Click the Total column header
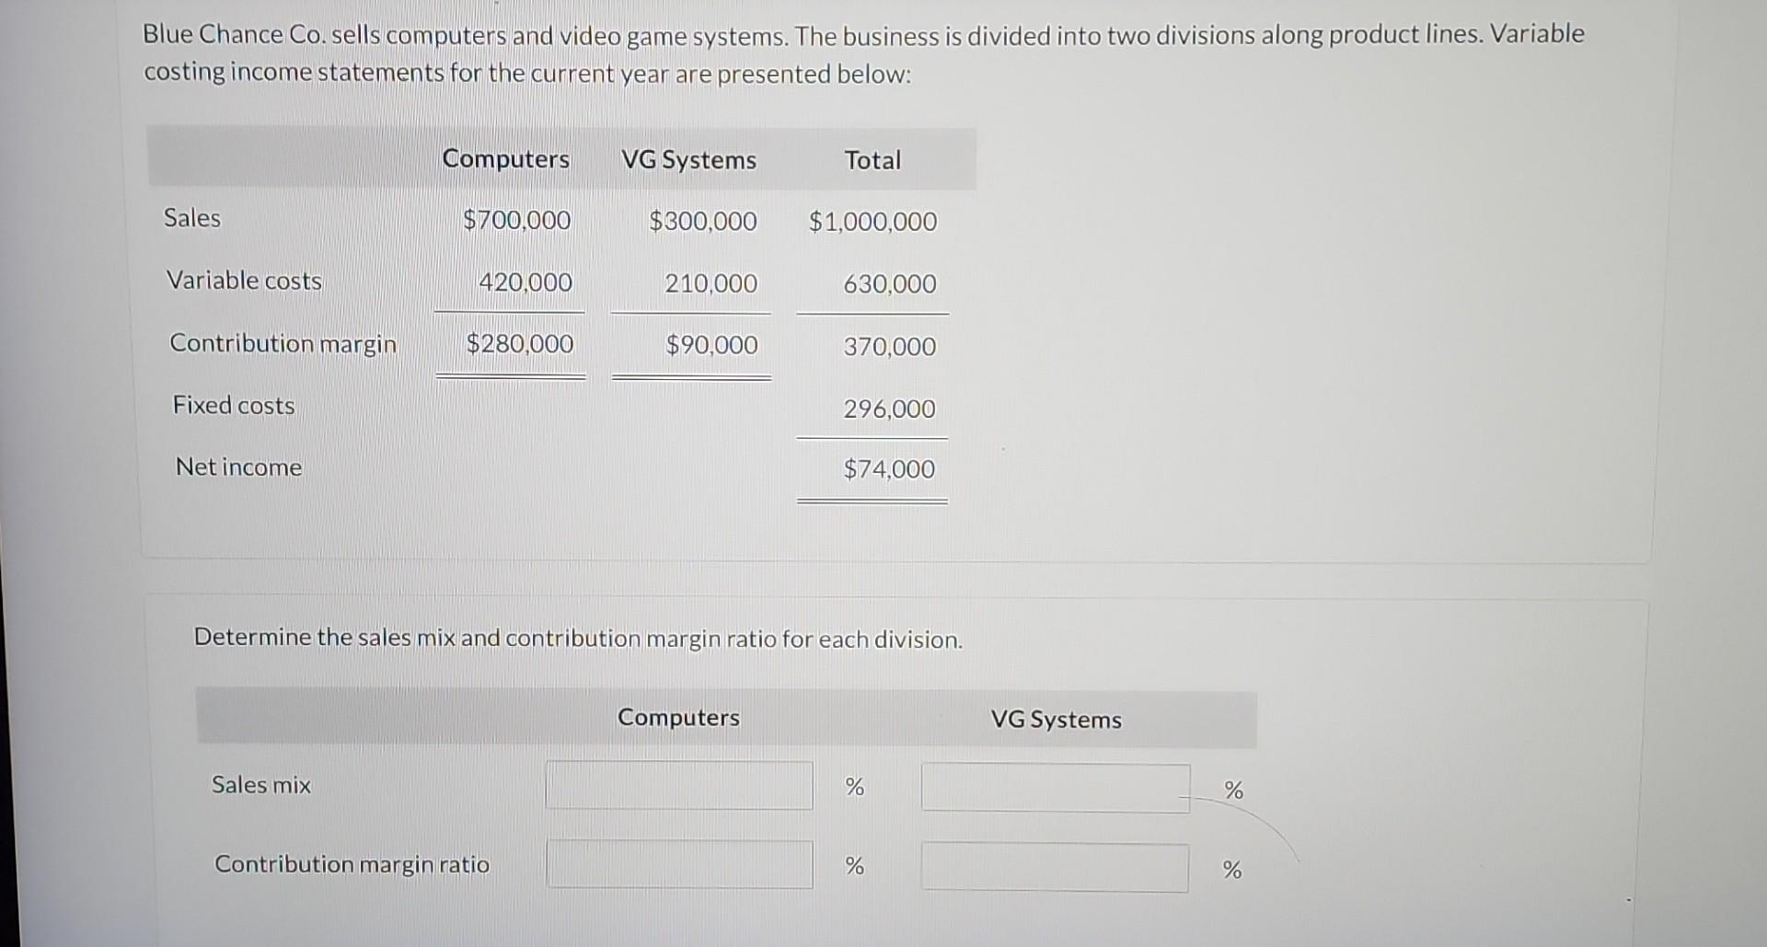The width and height of the screenshot is (1767, 947). click(871, 160)
